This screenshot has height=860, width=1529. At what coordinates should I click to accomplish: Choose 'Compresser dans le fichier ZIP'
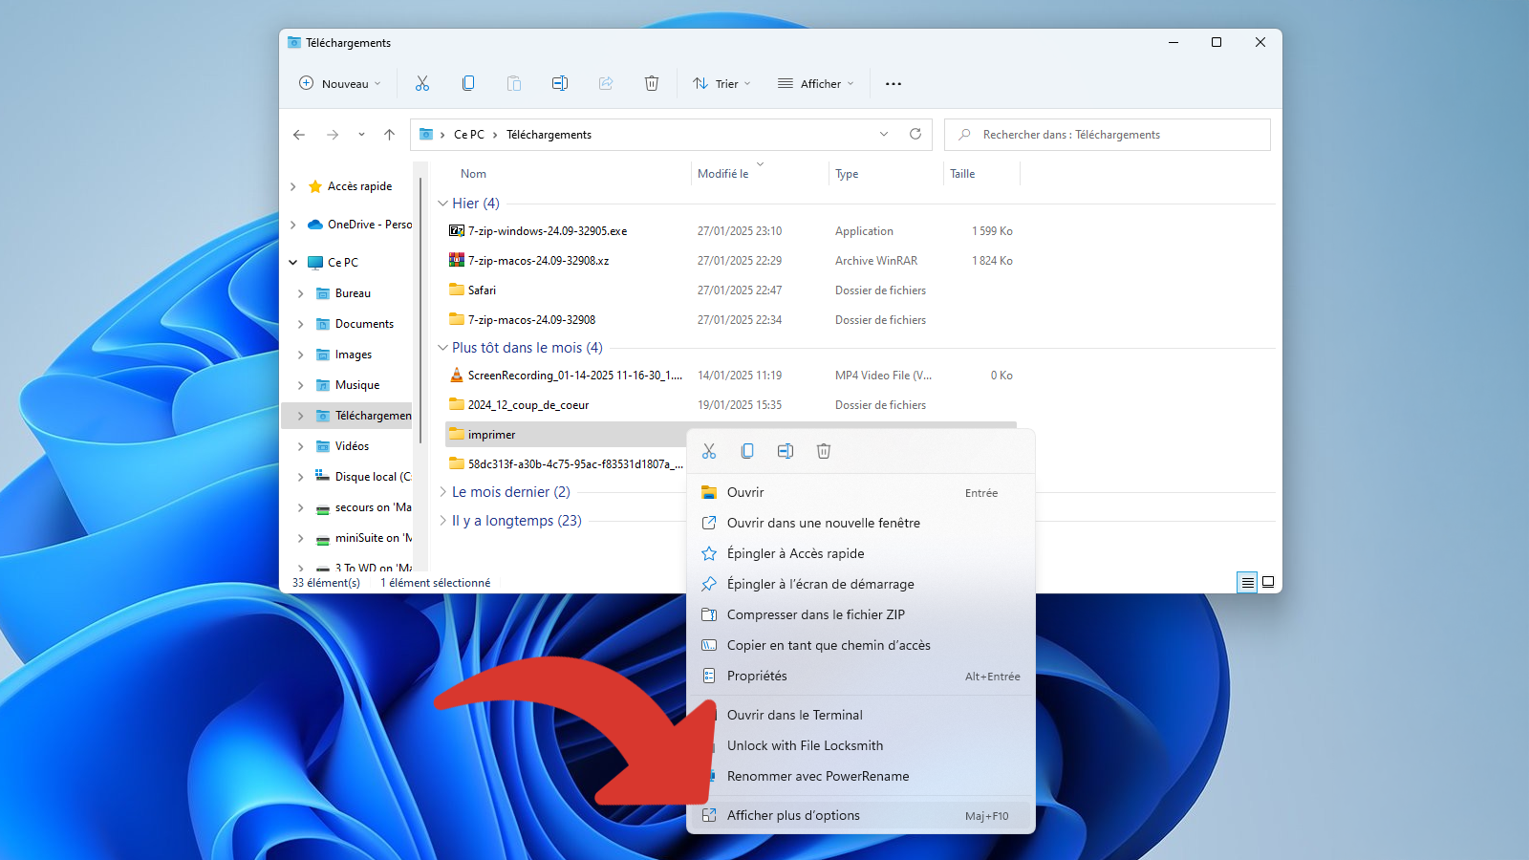pos(815,614)
